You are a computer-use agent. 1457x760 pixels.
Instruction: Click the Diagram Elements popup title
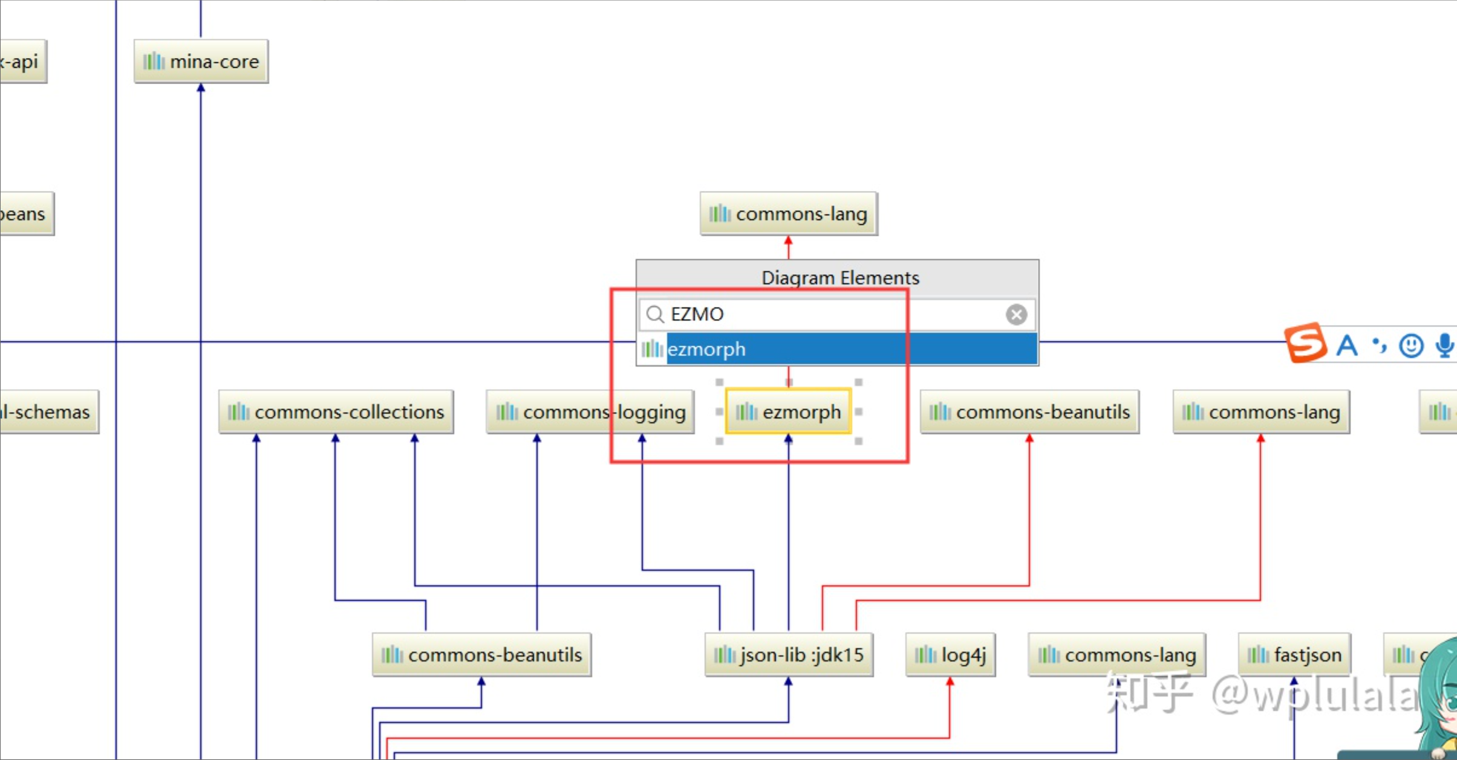839,278
